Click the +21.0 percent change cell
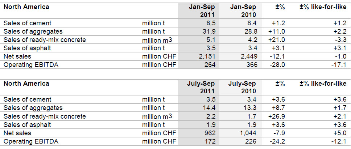The width and height of the screenshot is (351, 149). click(276, 39)
